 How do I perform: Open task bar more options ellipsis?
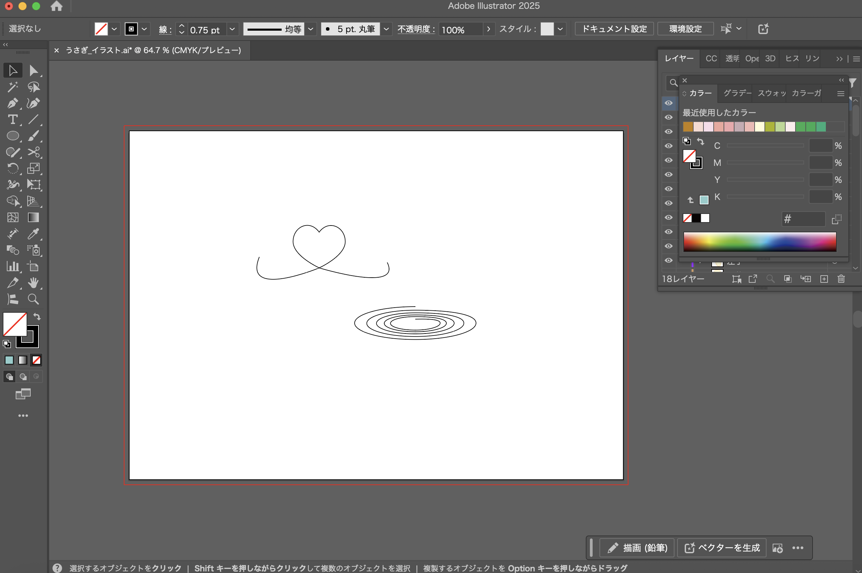(x=797, y=547)
